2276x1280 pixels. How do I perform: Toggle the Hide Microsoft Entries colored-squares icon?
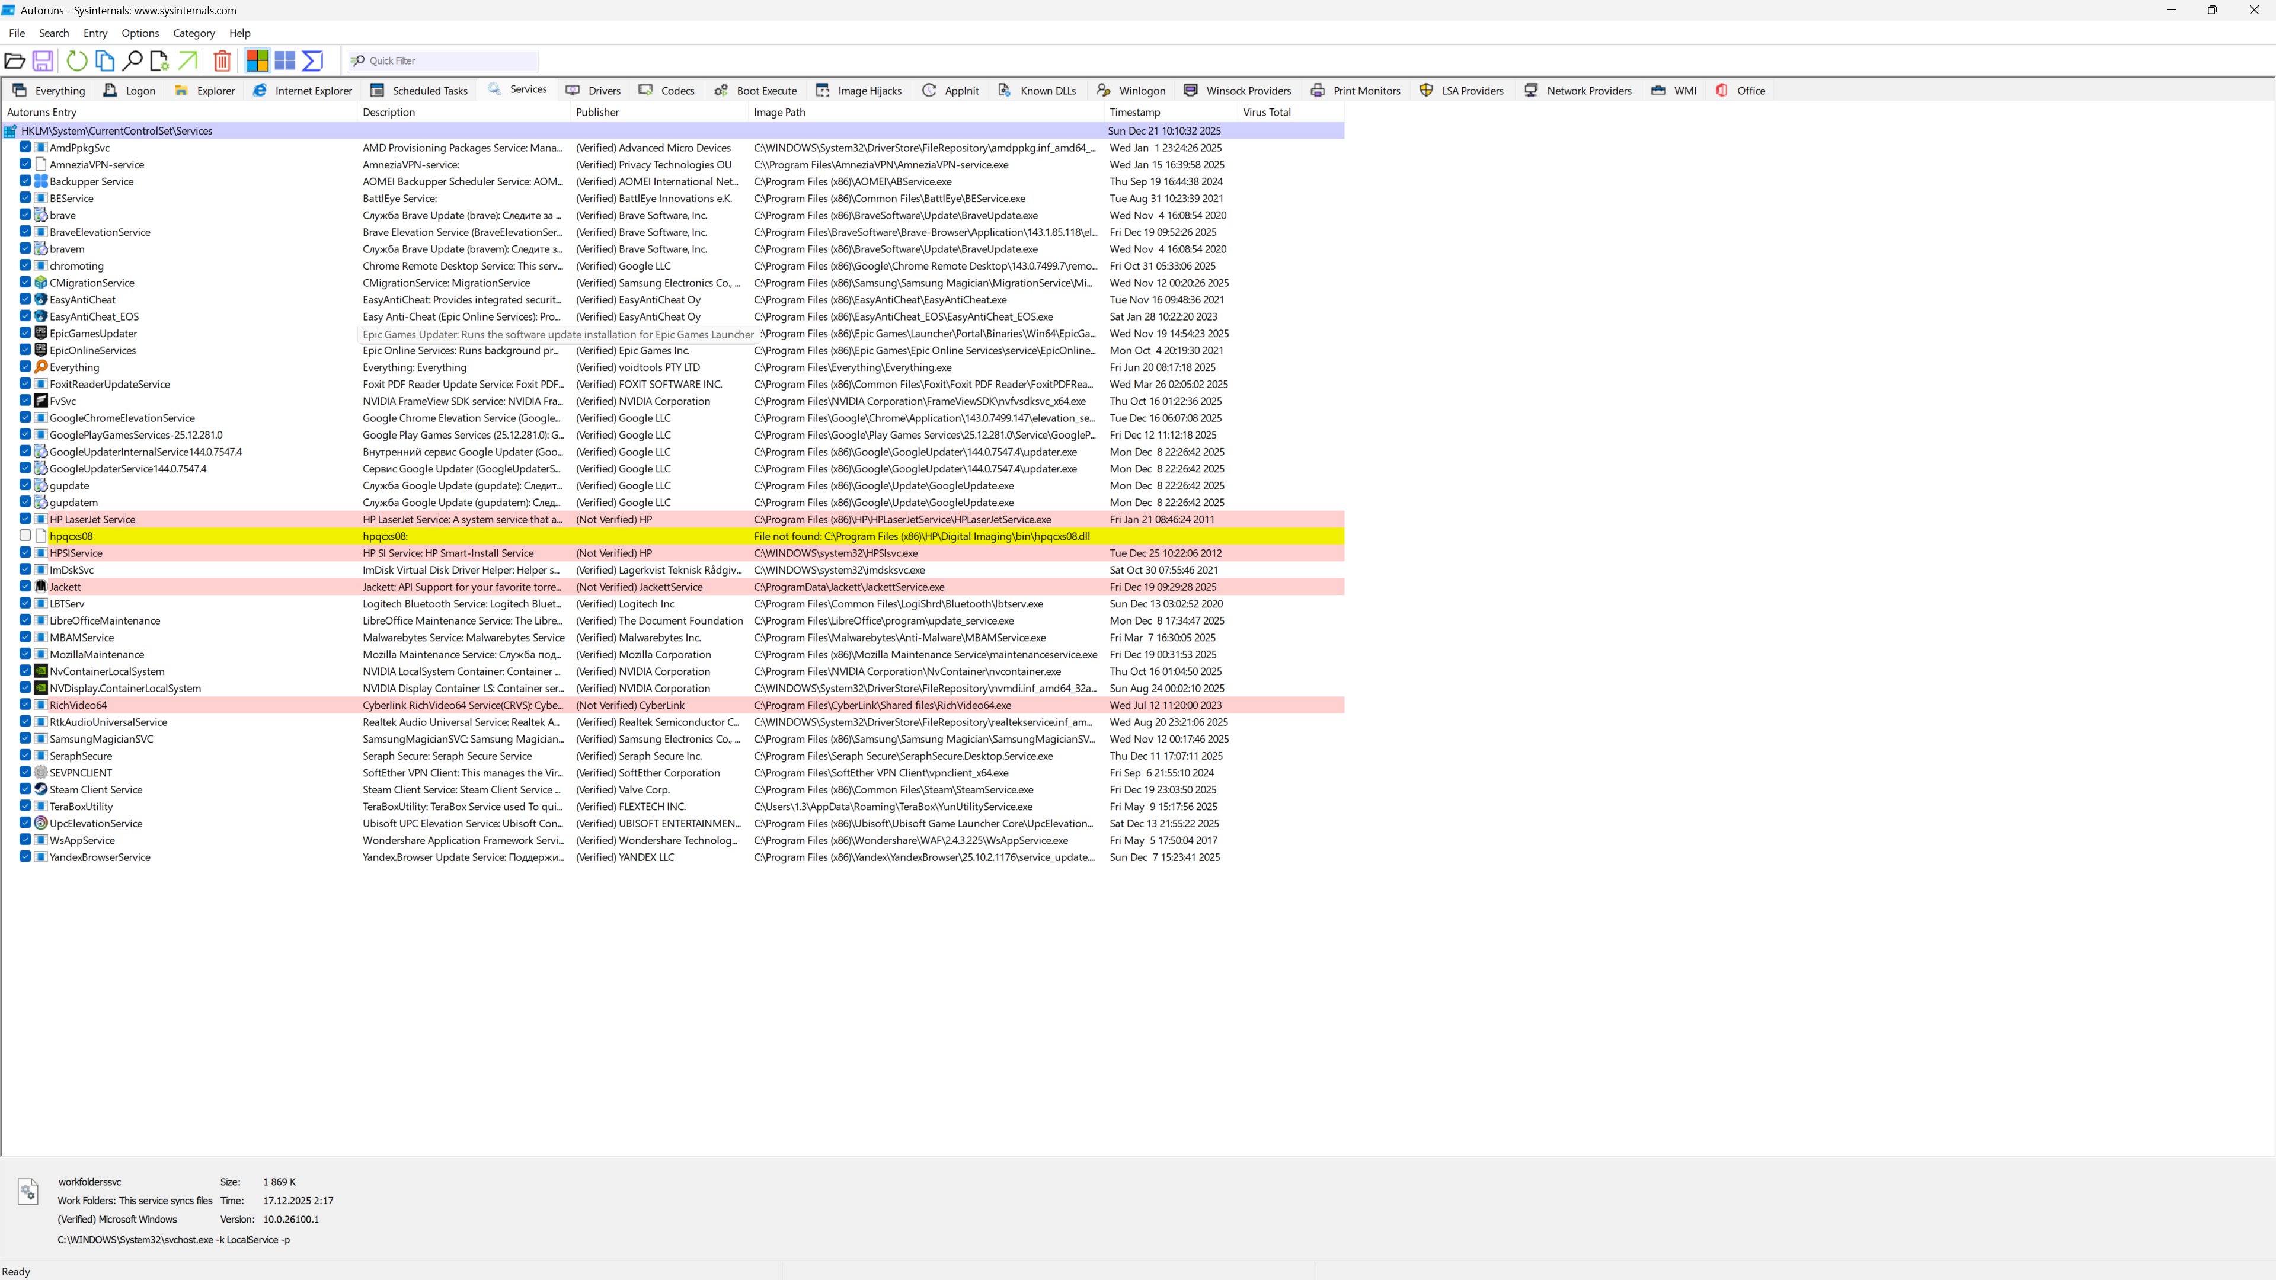coord(257,61)
